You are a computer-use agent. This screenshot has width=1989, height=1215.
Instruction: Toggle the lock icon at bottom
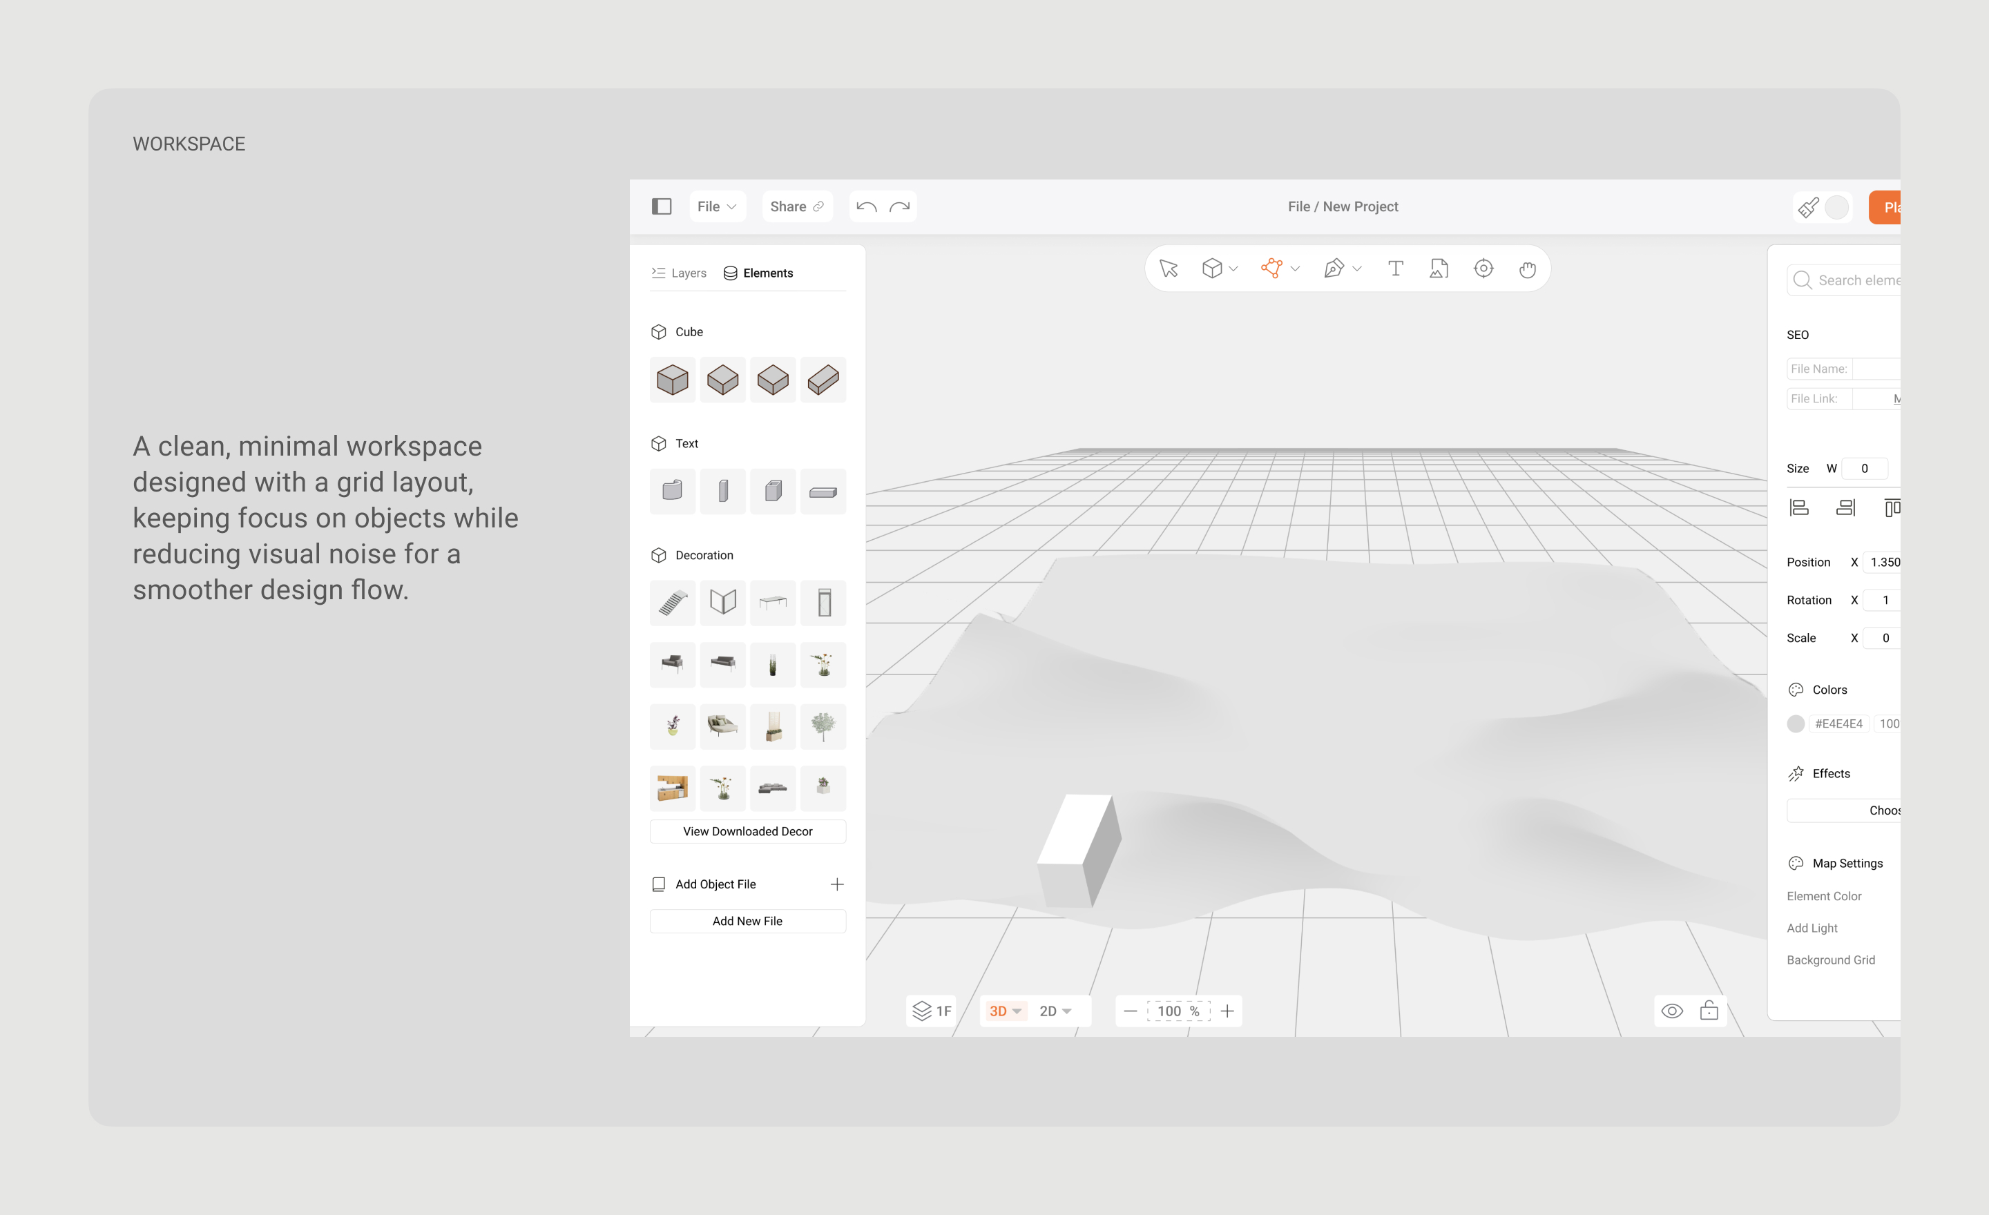coord(1709,1011)
